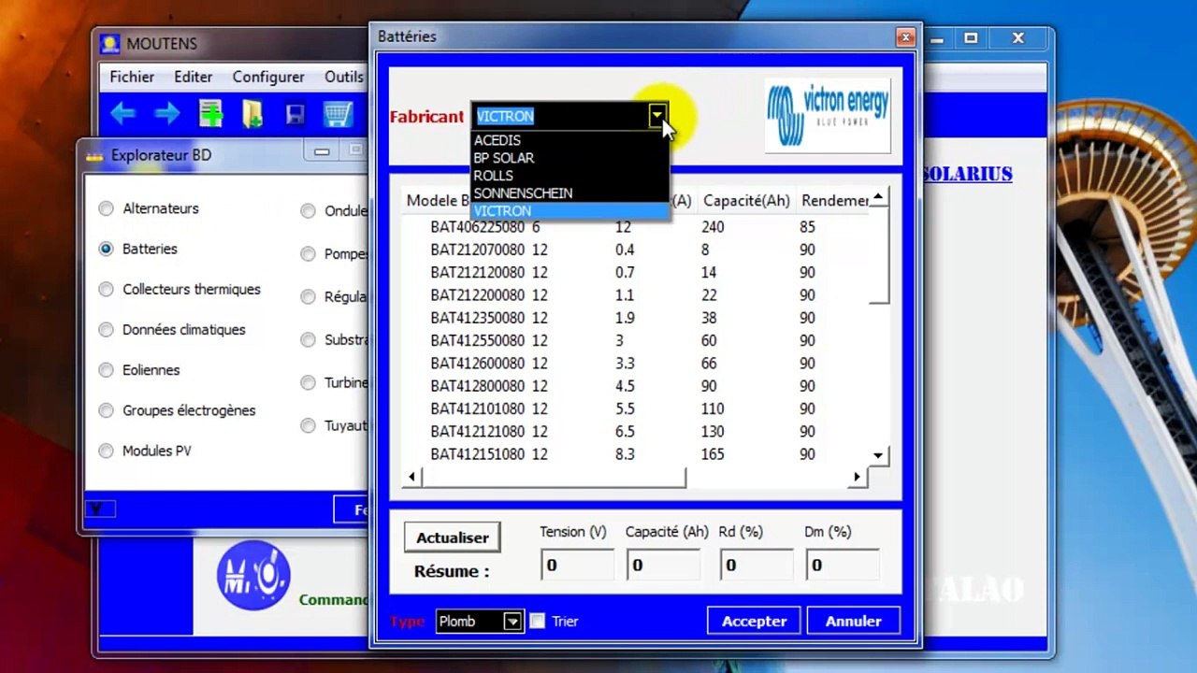Click the blue back arrow in MOUTENS toolbar
This screenshot has width=1197, height=673.
point(123,114)
